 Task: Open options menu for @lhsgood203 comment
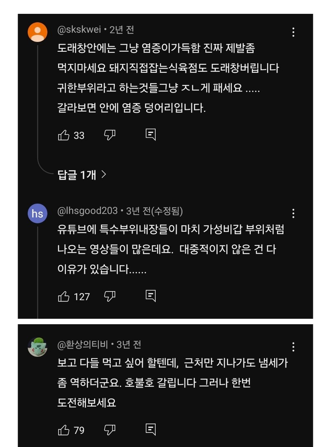(x=293, y=213)
